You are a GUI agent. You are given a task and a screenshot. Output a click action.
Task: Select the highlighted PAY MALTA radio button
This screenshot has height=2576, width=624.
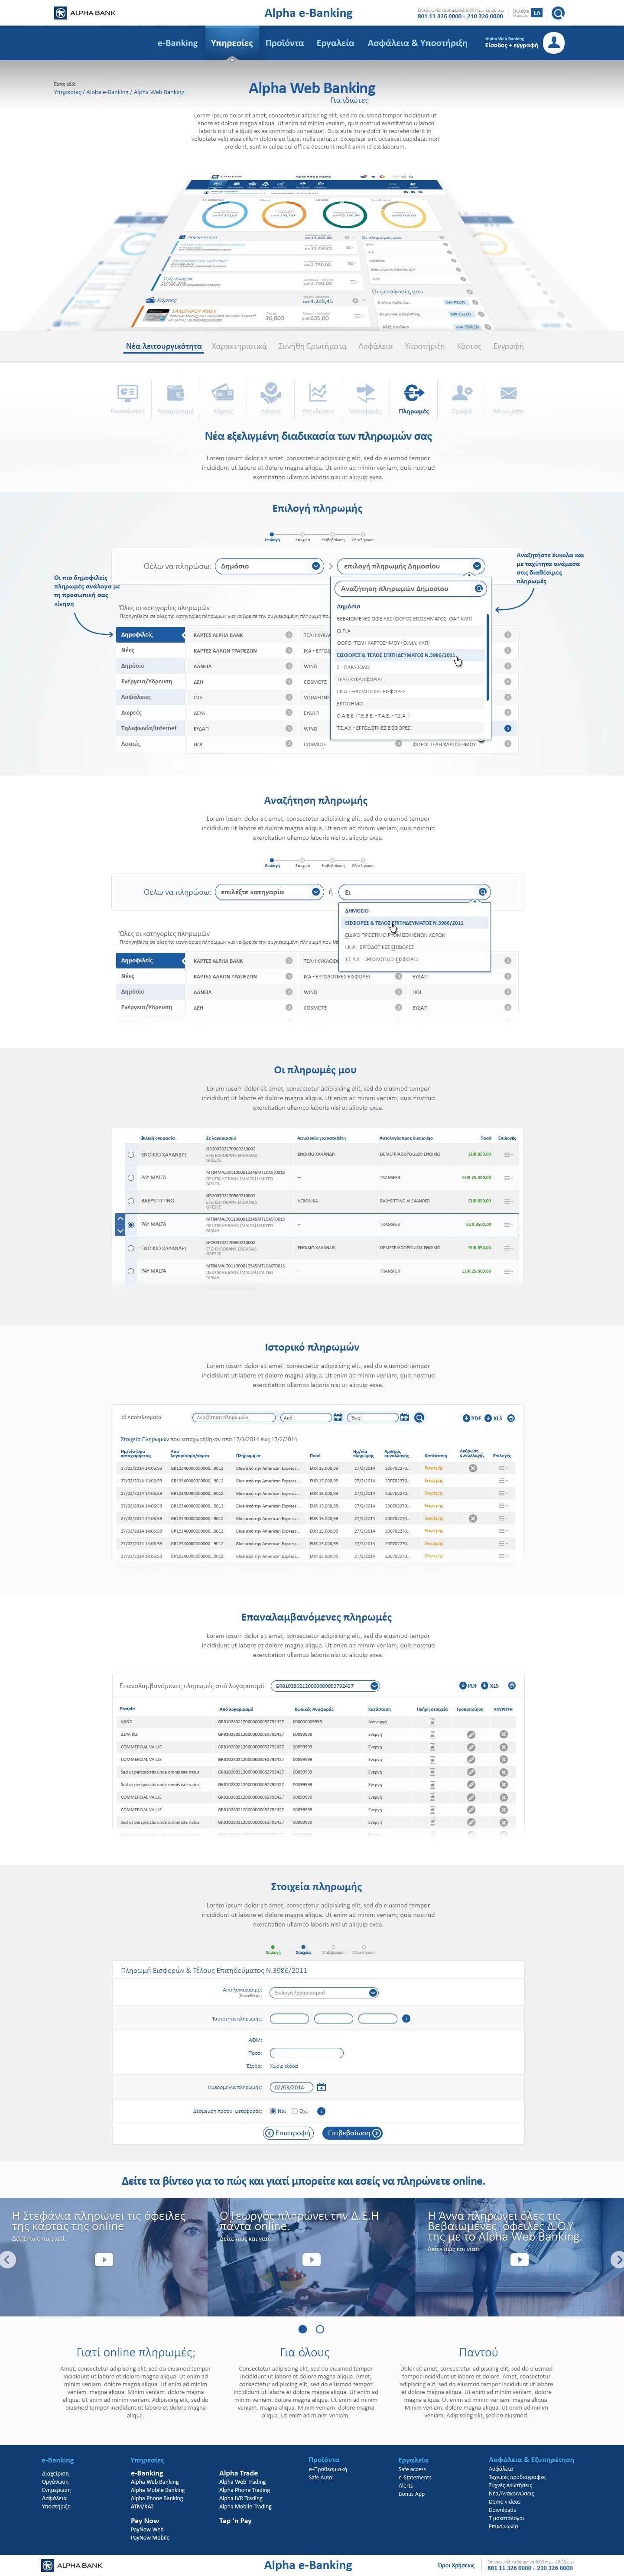tap(131, 1225)
